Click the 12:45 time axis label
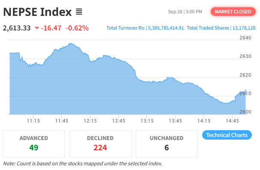The height and width of the screenshot is (170, 260). tap(118, 121)
